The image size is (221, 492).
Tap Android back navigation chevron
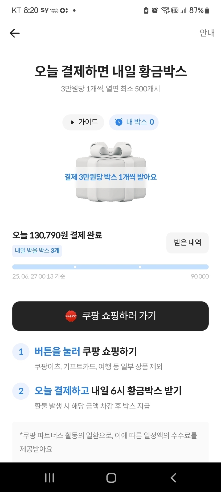coord(173,478)
